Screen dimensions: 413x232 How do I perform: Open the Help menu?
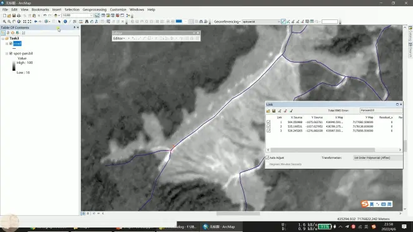(x=151, y=9)
